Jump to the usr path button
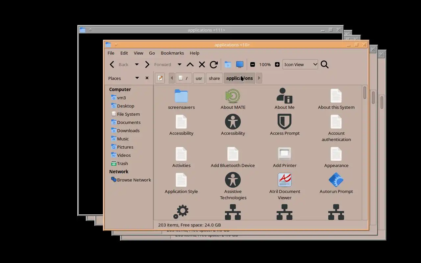Viewport: 421px width, 263px height. coord(199,78)
